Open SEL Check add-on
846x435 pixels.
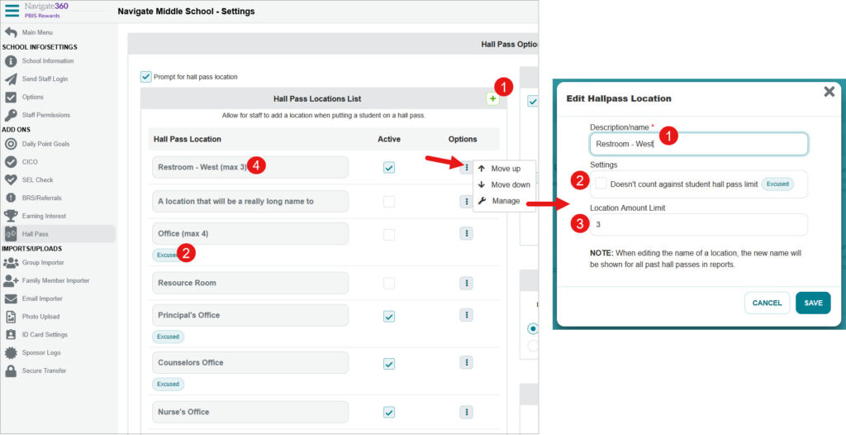click(37, 179)
